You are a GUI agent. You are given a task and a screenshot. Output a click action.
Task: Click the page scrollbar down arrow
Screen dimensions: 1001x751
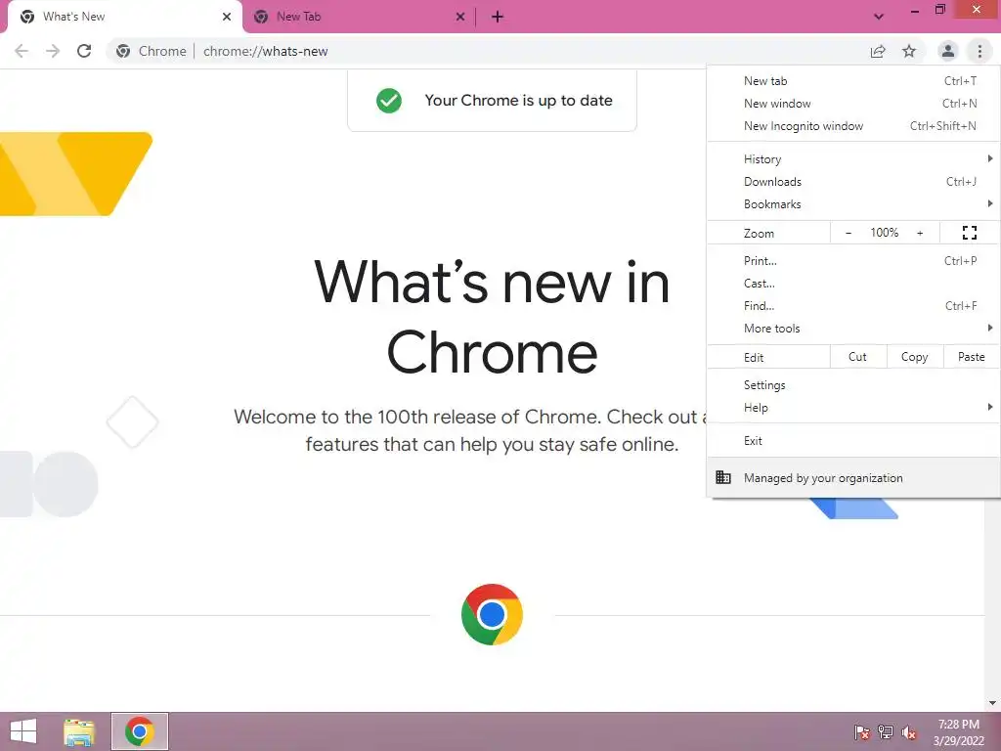tap(992, 703)
